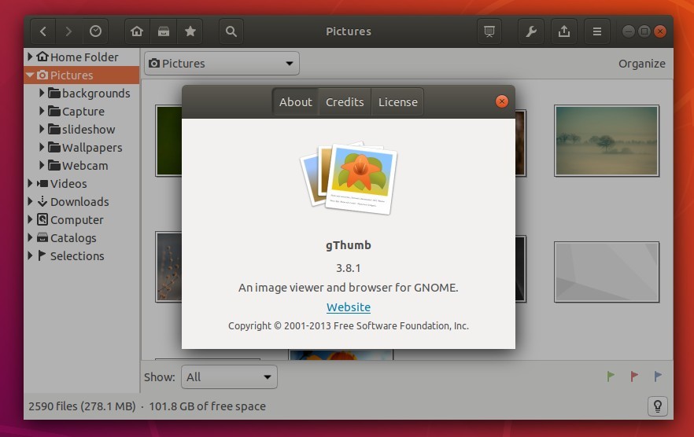This screenshot has height=437, width=694.
Task: Expand the backgrounds folder
Action: pos(42,93)
